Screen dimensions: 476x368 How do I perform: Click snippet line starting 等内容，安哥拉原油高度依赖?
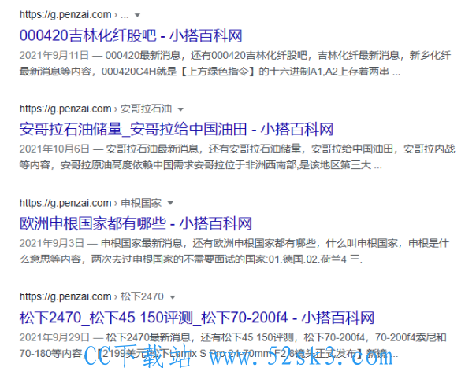tap(201, 165)
